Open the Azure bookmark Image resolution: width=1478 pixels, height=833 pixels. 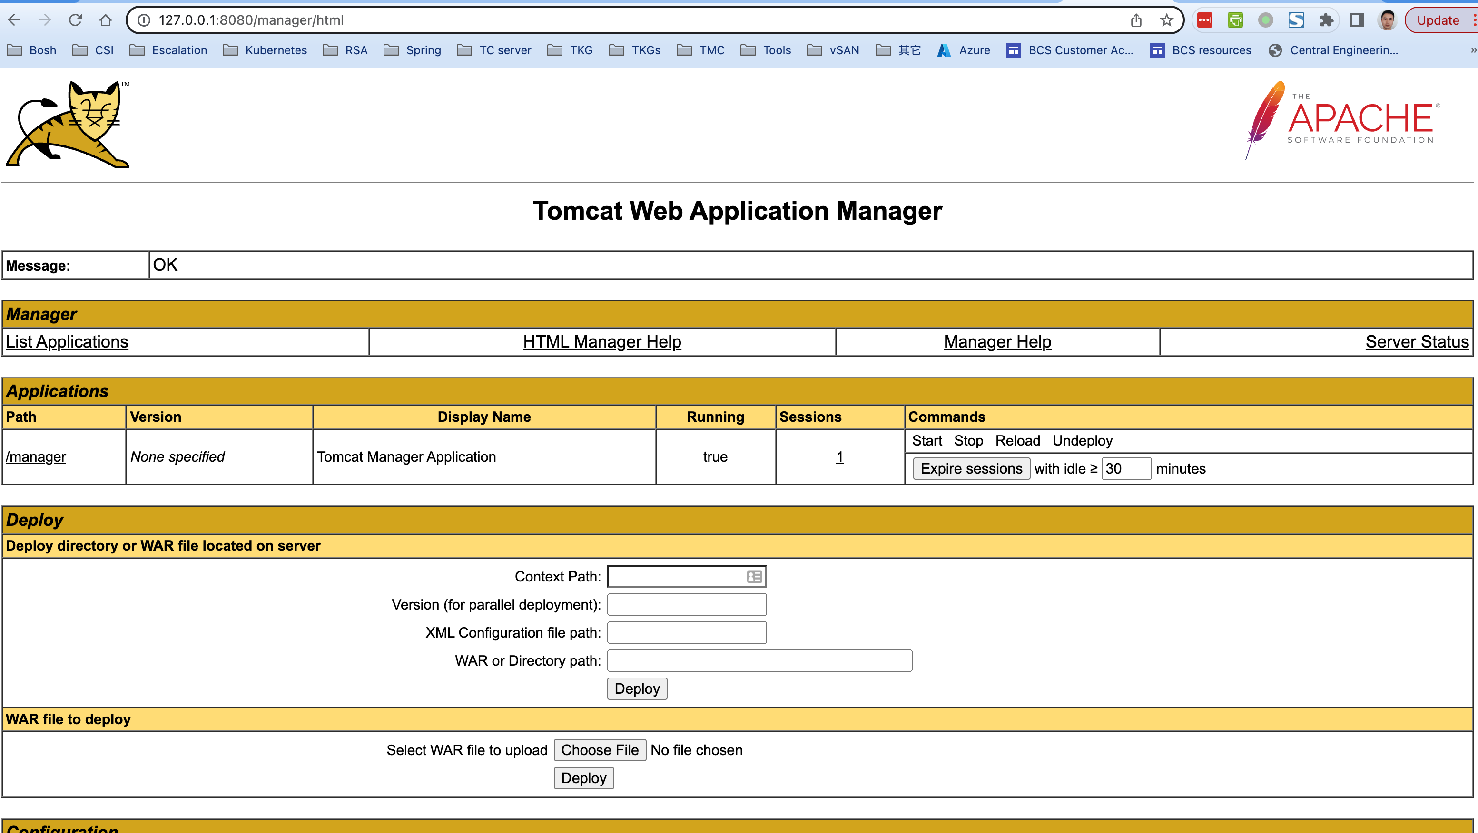click(x=963, y=50)
